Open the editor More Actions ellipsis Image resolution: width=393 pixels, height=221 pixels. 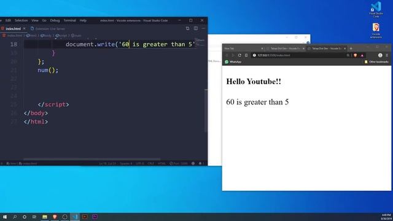(203, 28)
